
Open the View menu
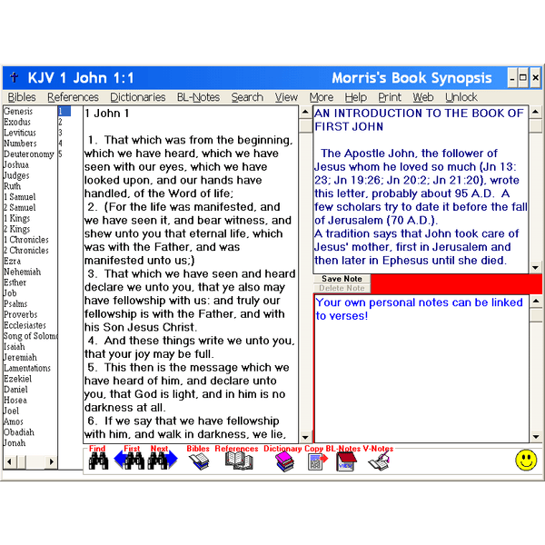point(286,97)
